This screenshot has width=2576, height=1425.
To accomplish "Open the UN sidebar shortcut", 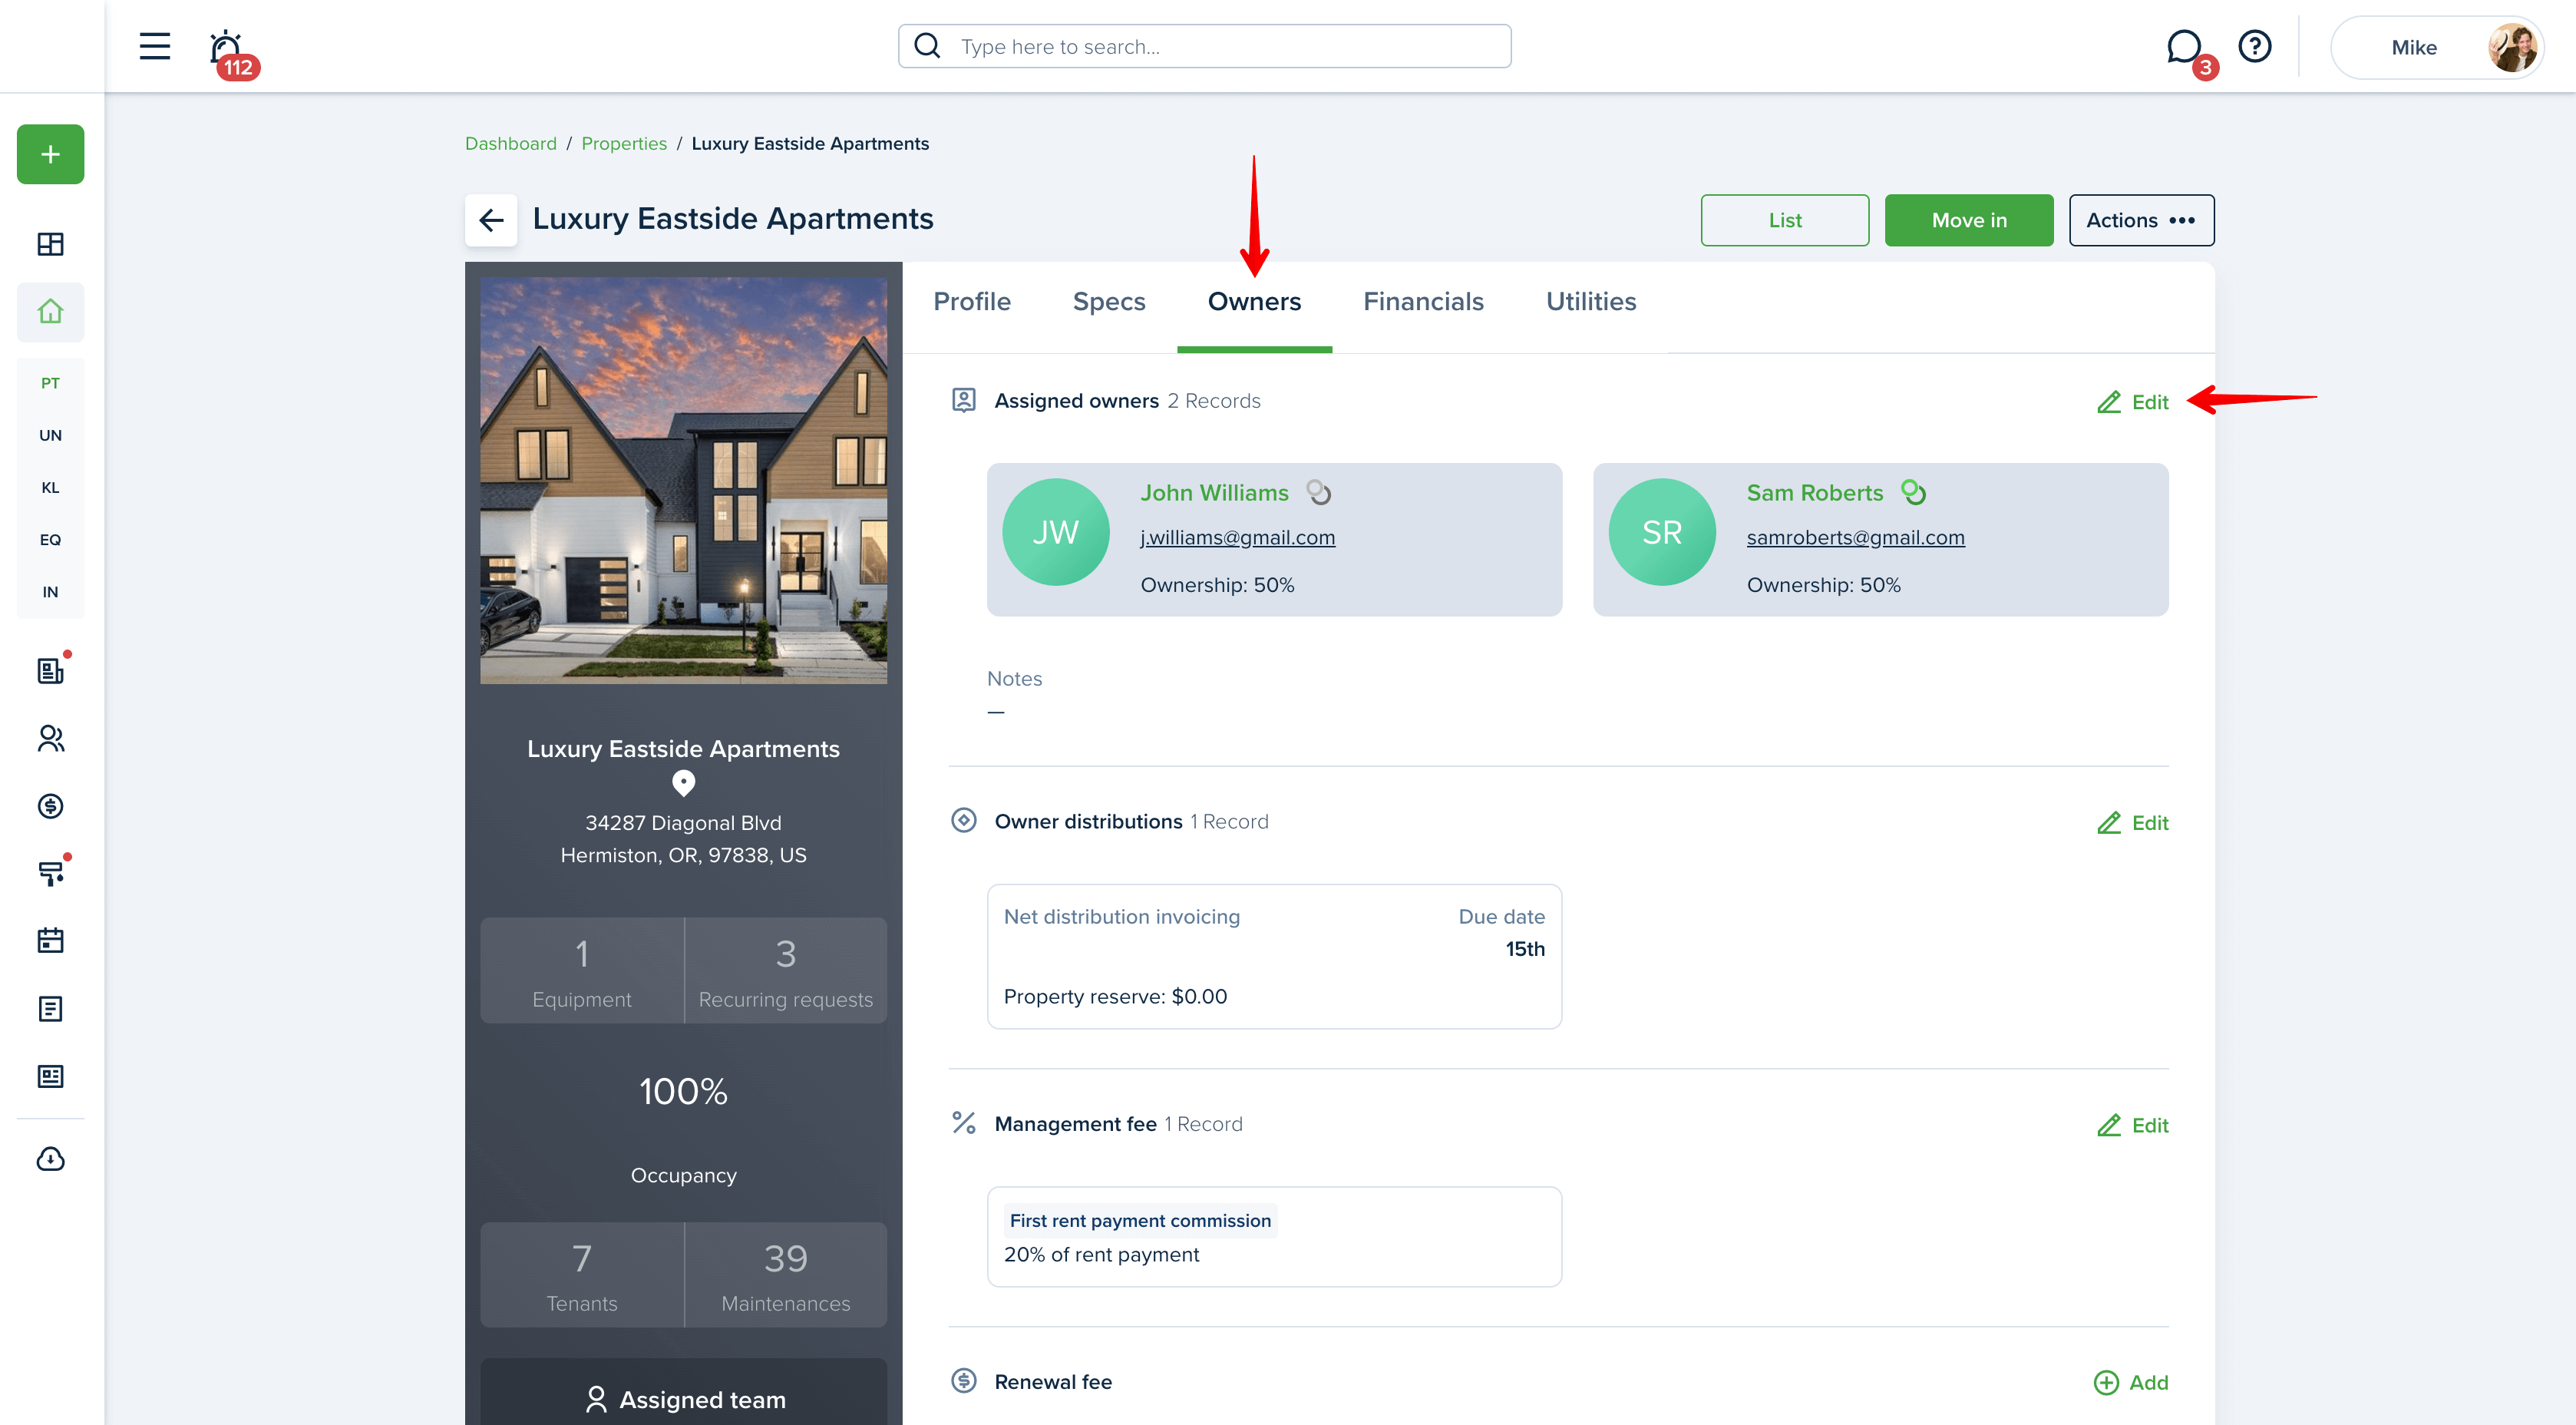I will pos(50,435).
